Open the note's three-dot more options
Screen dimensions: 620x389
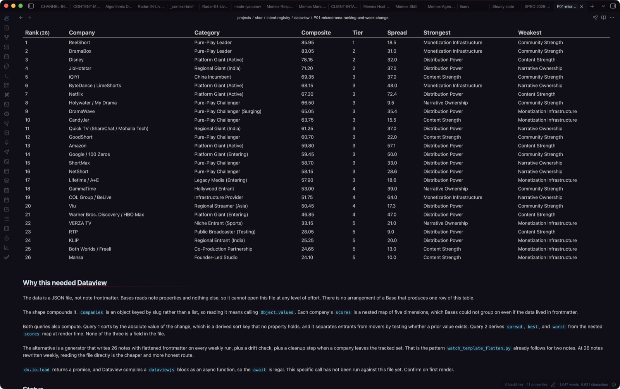(x=612, y=18)
